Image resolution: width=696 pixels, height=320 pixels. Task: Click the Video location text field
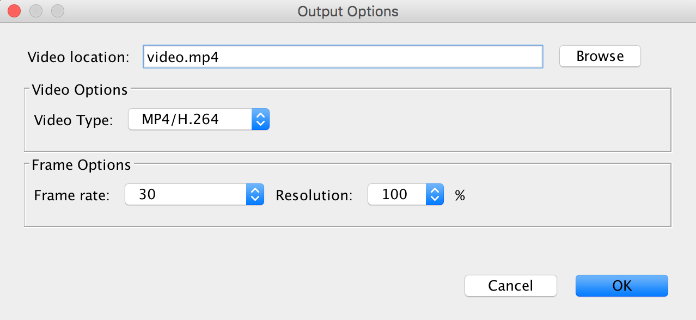pos(342,57)
